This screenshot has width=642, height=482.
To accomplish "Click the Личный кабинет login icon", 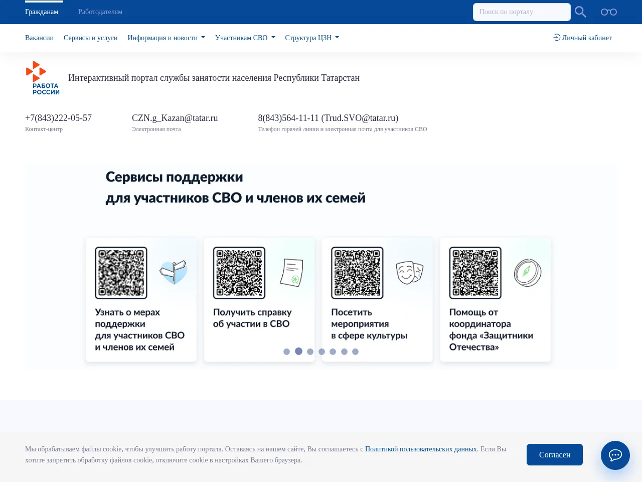I will point(557,38).
